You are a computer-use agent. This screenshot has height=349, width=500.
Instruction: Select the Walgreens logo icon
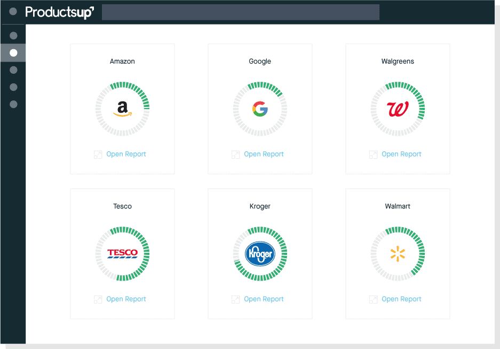coord(398,109)
